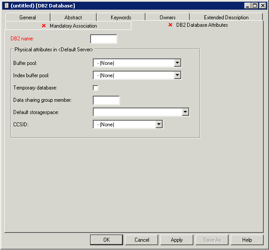Select the Keywords tab
The image size is (269, 250).
coord(121,18)
